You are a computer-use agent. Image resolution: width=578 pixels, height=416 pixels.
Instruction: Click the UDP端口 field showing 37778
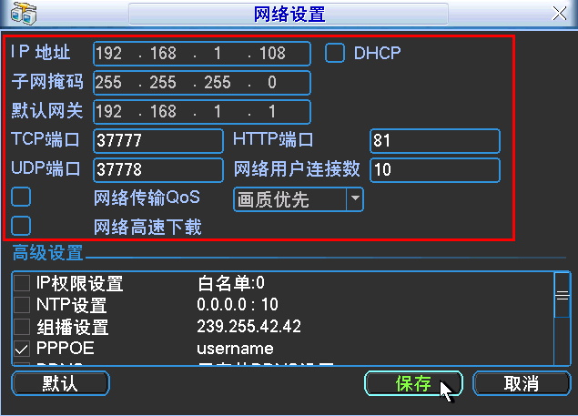point(158,170)
